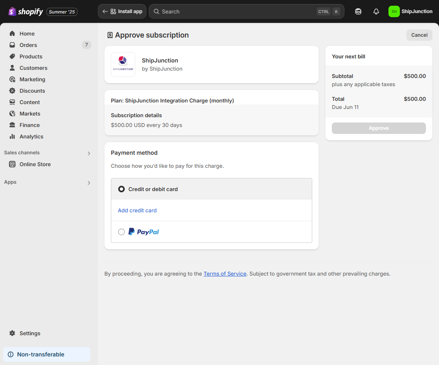The height and width of the screenshot is (365, 439).
Task: Open the Orders icon in sidebar
Action: pos(12,45)
